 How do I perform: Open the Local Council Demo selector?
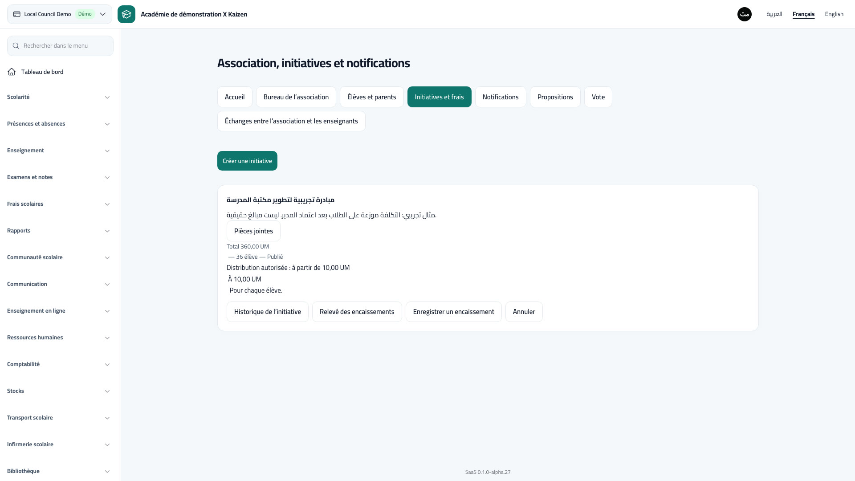pos(60,14)
